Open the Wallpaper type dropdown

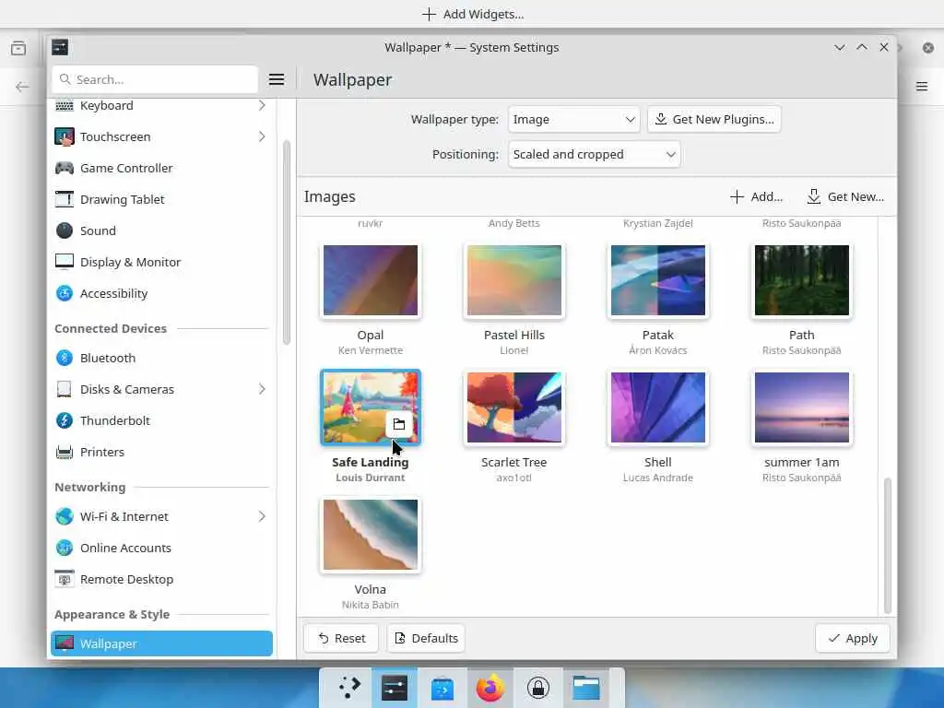tap(573, 119)
